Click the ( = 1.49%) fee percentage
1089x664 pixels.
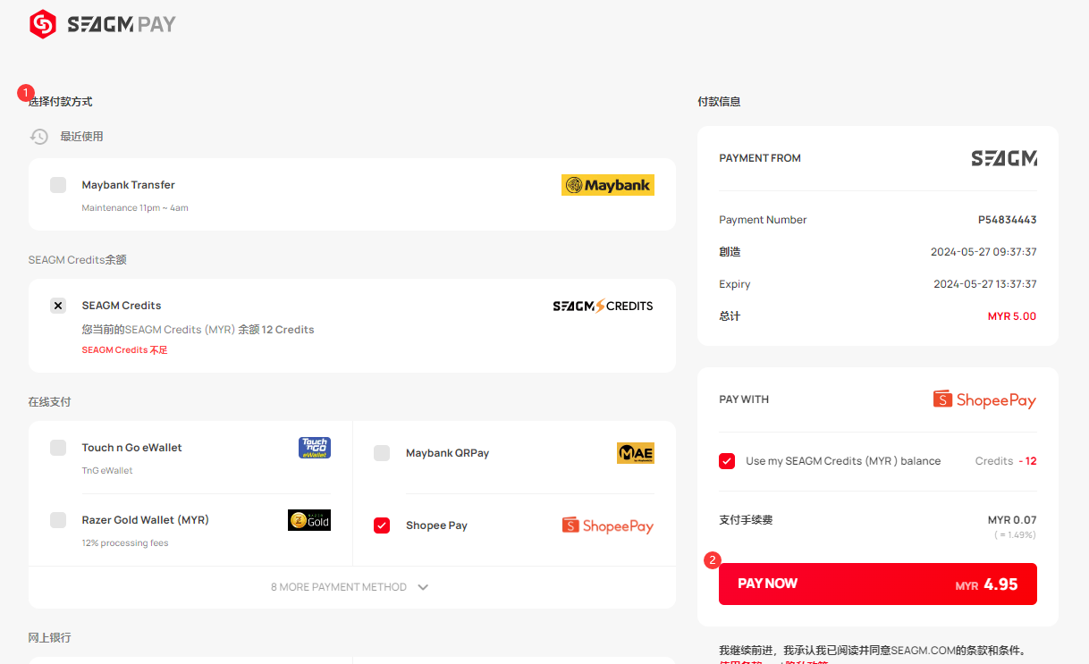[x=1015, y=535]
